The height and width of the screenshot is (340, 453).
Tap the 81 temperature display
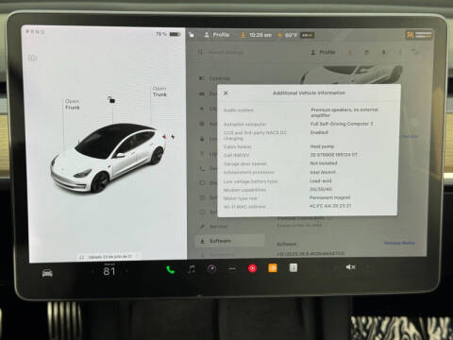click(x=109, y=271)
